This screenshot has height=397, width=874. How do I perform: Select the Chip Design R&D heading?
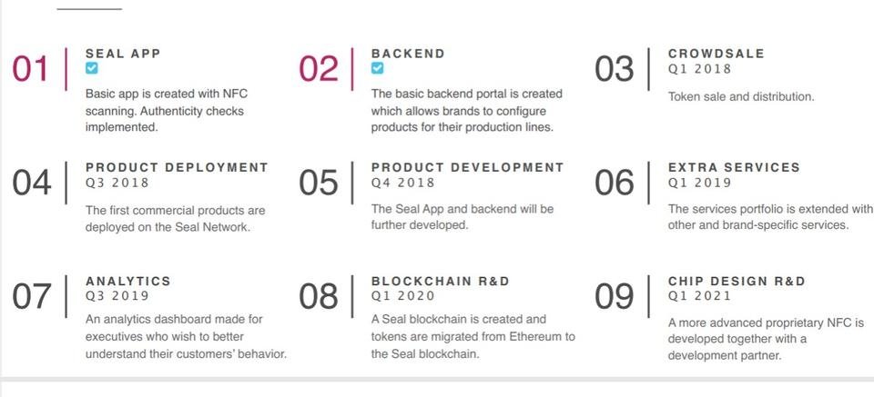point(737,281)
